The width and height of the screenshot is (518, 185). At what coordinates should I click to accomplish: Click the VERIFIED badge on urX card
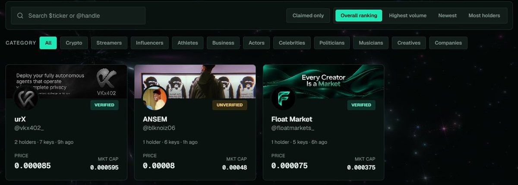[x=104, y=105]
